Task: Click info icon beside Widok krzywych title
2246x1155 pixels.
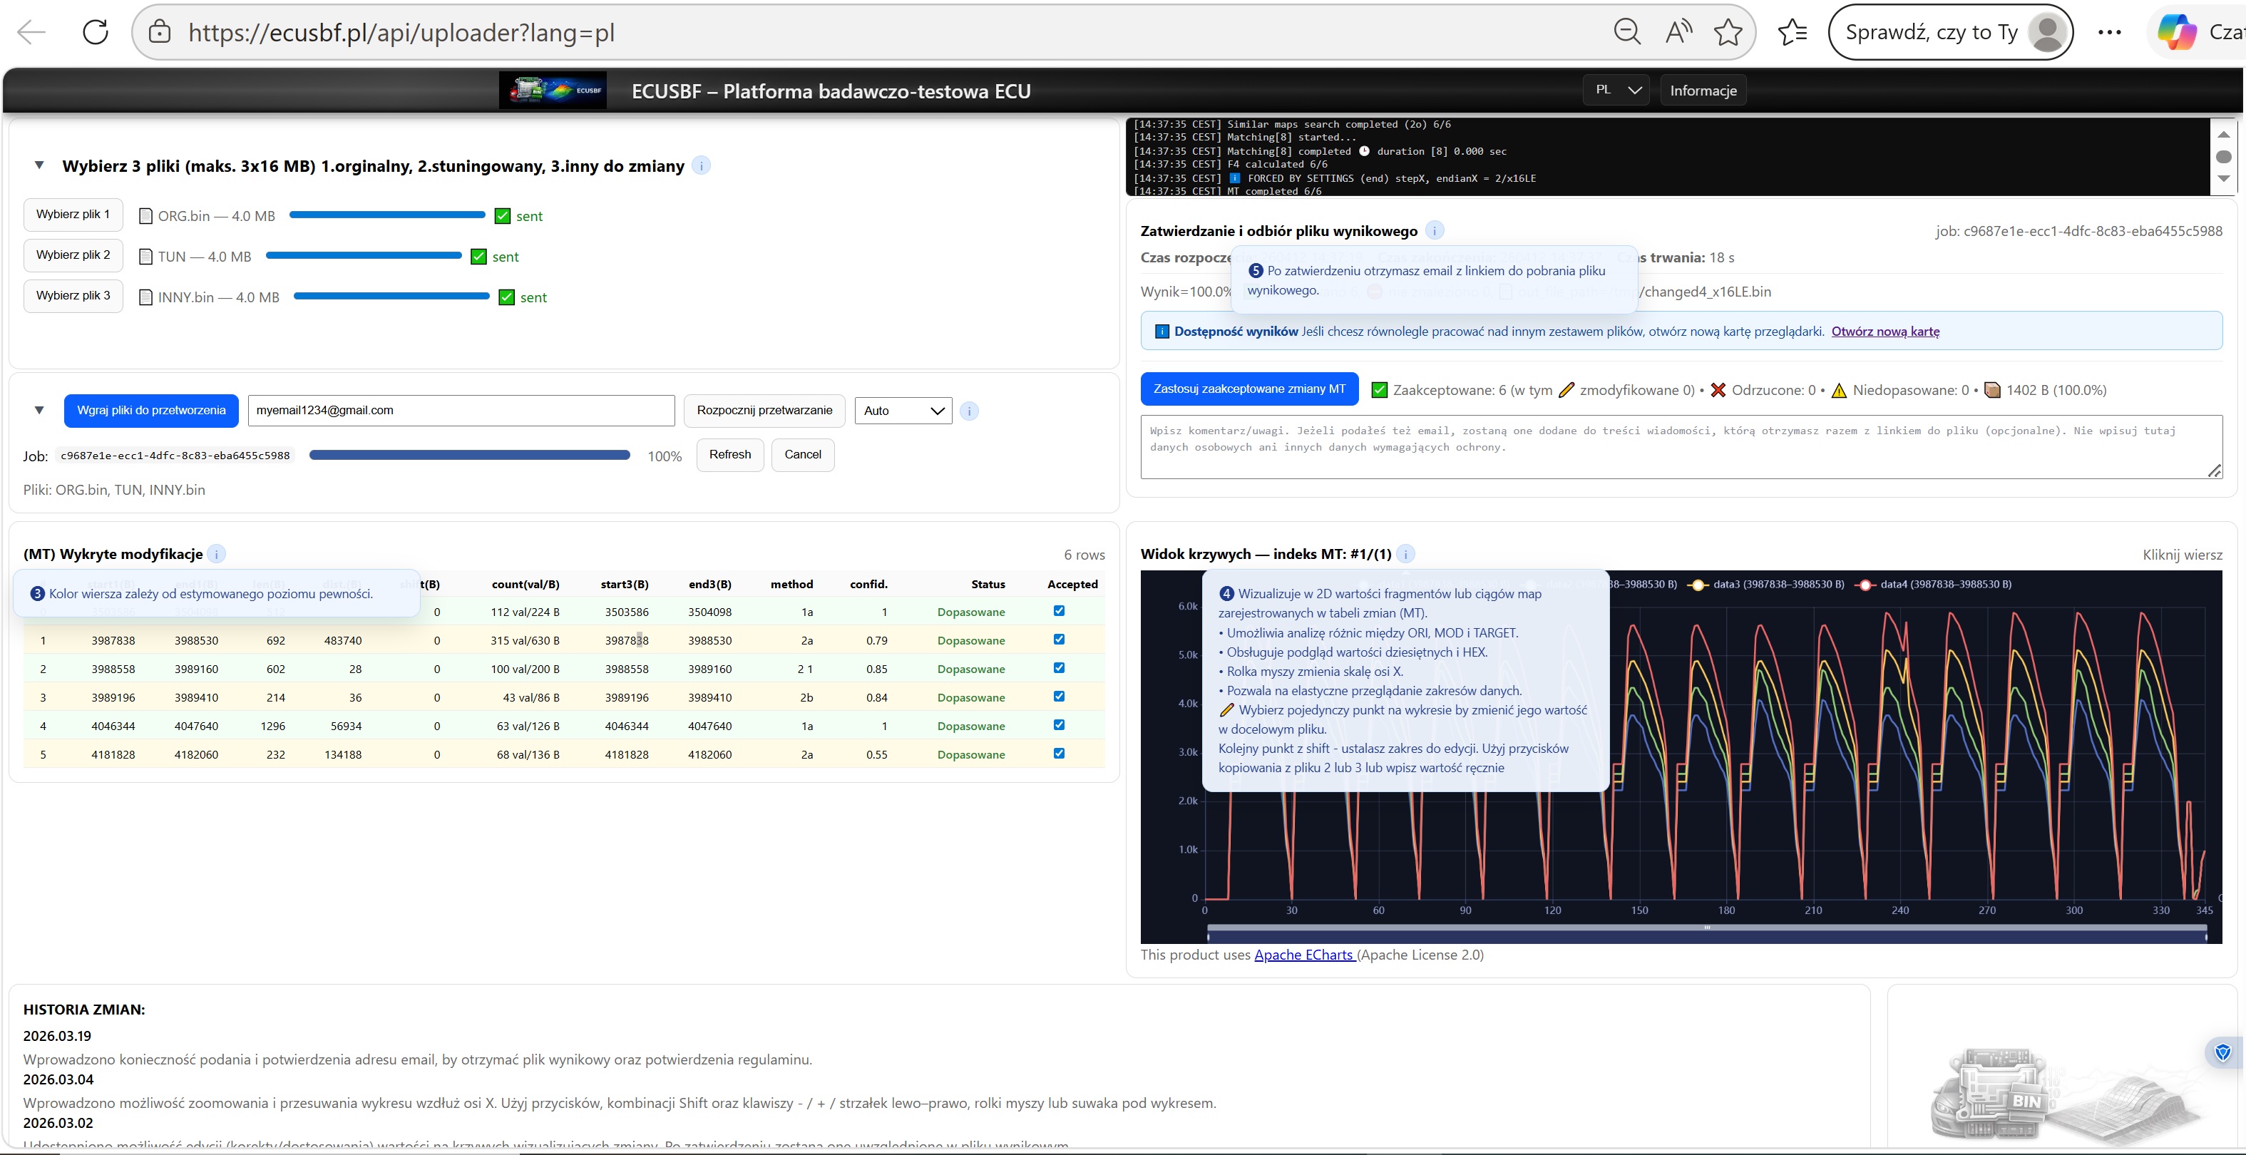Action: [x=1405, y=555]
